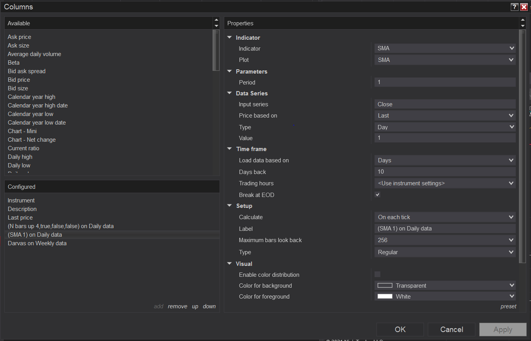Open the Maximum bars look back dropdown

pos(445,240)
